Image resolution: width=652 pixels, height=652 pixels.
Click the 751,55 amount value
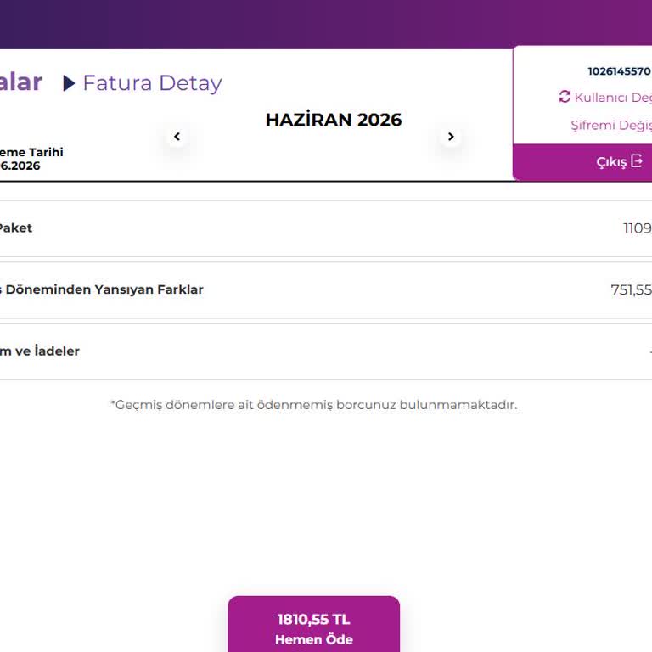pyautogui.click(x=632, y=289)
